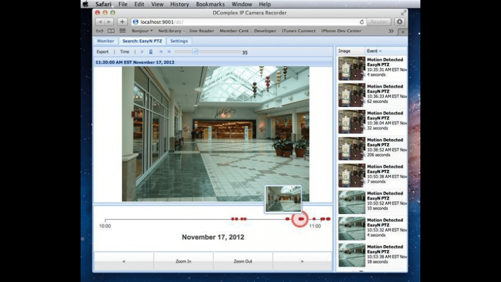501x282 pixels.
Task: Open the History menu
Action: [x=179, y=4]
